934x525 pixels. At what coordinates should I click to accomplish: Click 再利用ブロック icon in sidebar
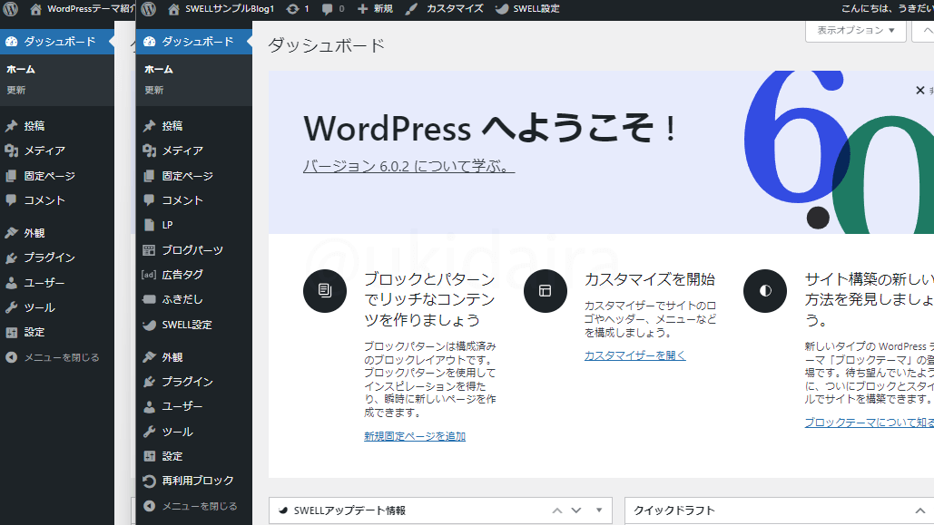(149, 481)
